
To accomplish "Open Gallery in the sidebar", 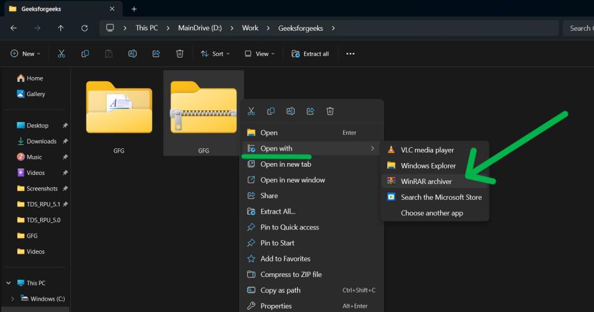I will (x=31, y=94).
